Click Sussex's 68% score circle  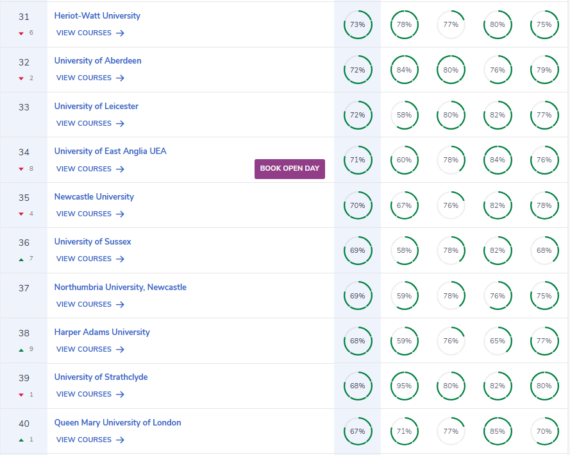pyautogui.click(x=544, y=250)
